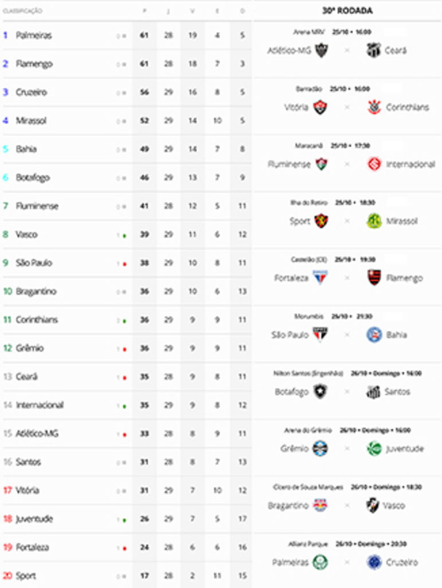The width and height of the screenshot is (442, 588).
Task: Open Palmeiras in the standings table
Action: [34, 36]
